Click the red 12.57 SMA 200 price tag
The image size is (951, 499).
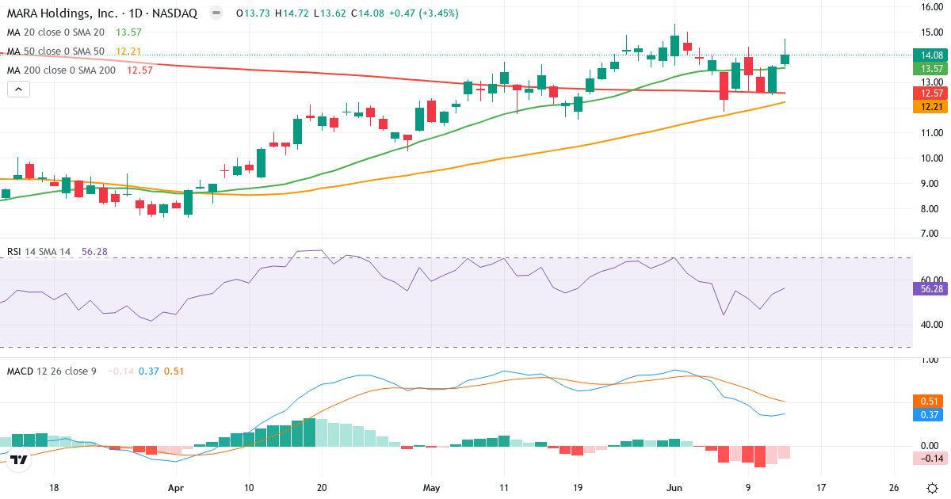click(x=932, y=93)
